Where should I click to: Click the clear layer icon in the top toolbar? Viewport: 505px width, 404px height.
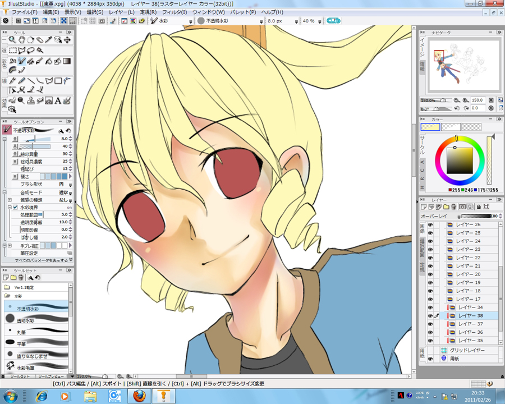[113, 21]
